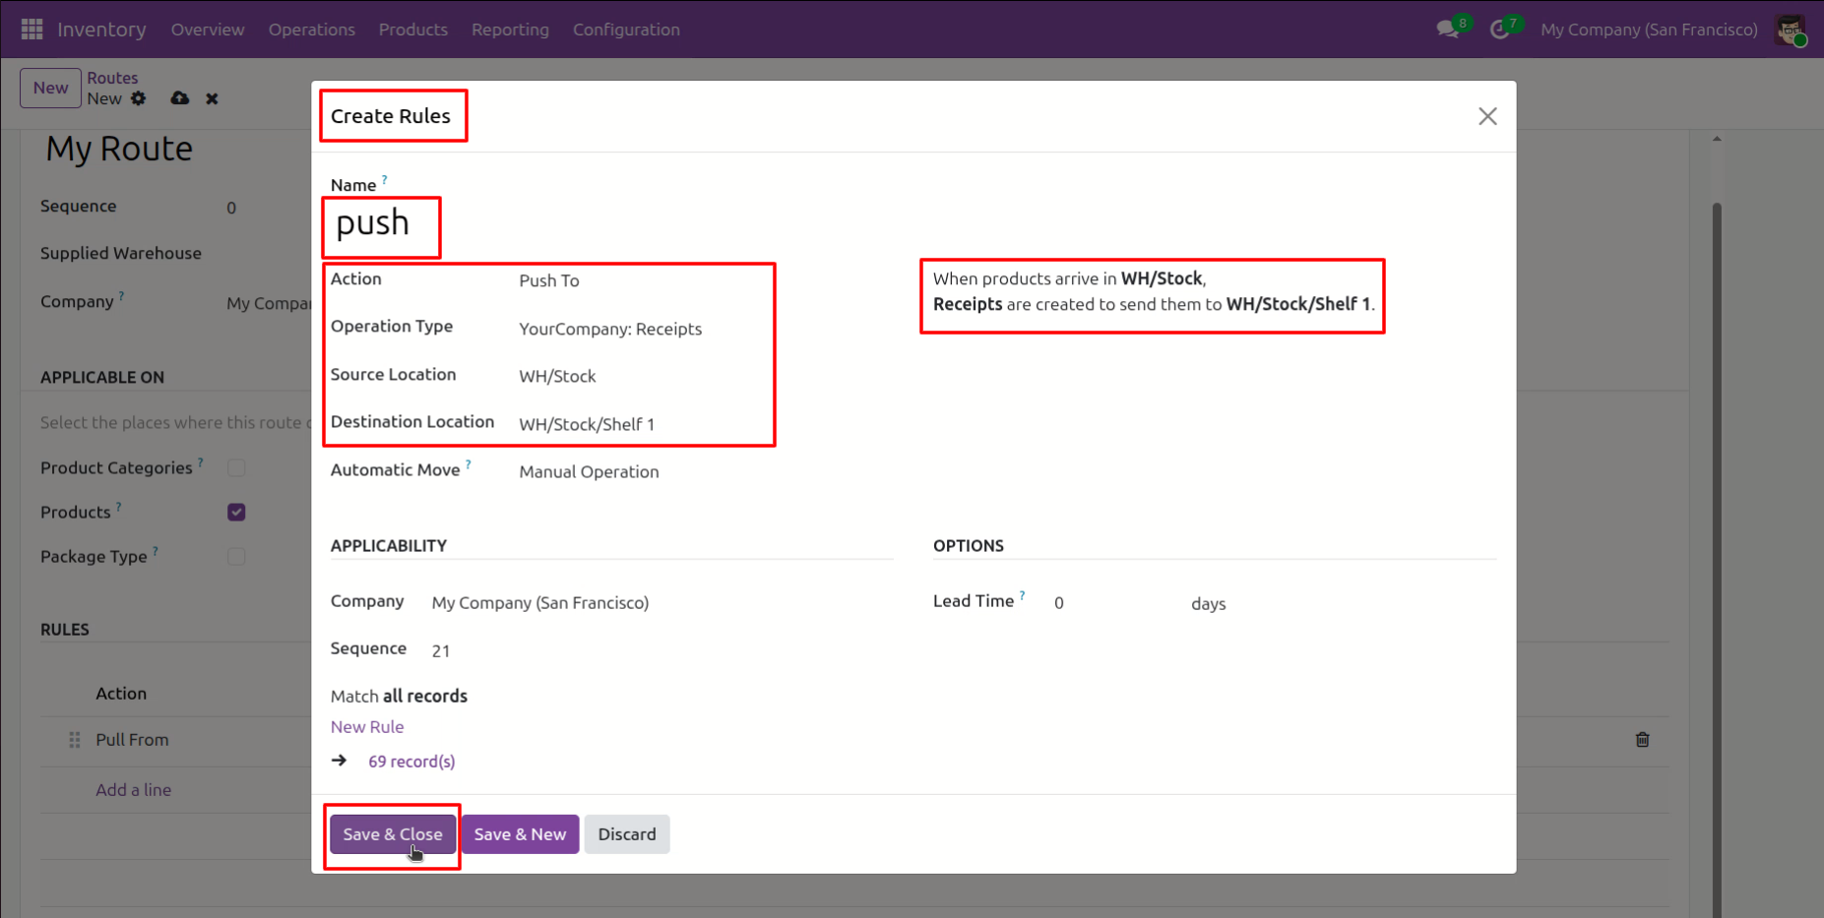Click Add a line in Rules
Viewport: 1824px width, 918px height.
point(134,789)
